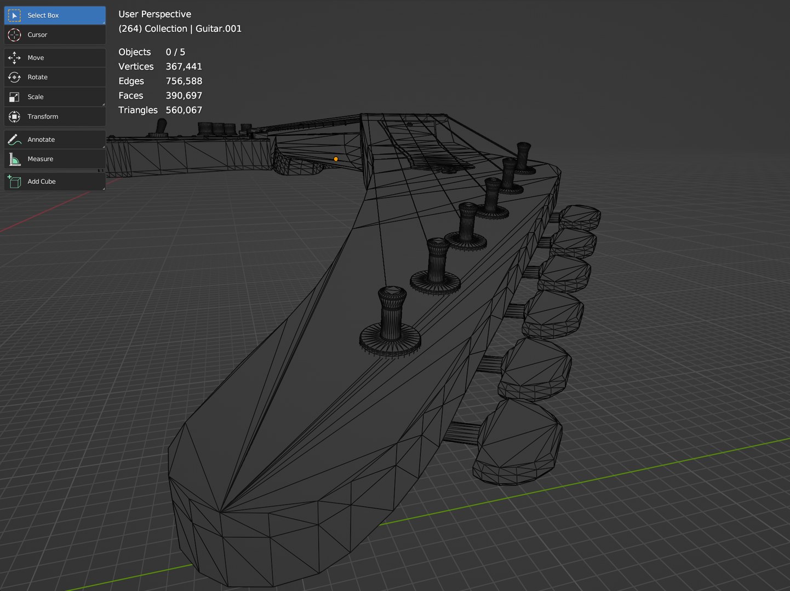Click the 'Transform' tool label

43,117
